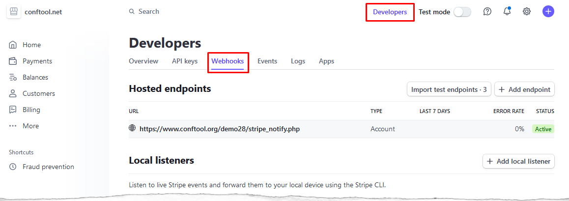
Task: Expand the More sidebar menu
Action: (24, 126)
